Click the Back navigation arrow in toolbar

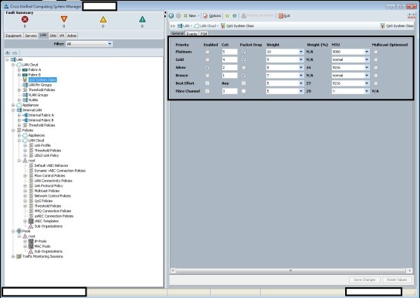171,15
